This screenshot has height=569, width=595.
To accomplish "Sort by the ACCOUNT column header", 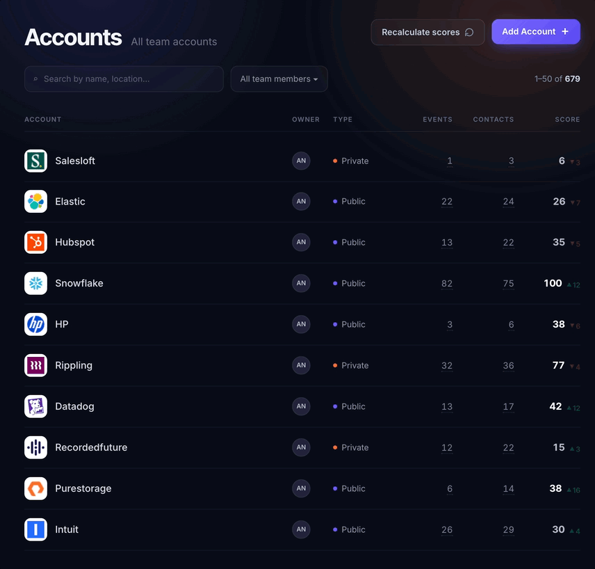I will [43, 119].
